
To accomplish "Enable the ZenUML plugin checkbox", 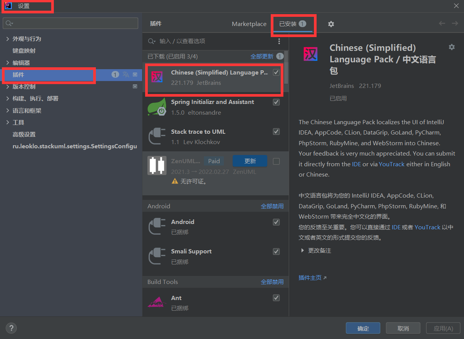I will (x=276, y=161).
